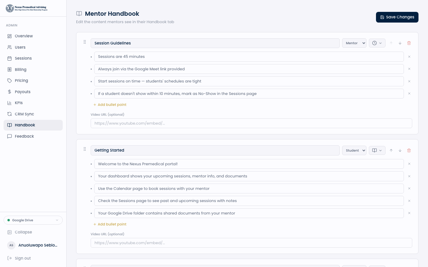The image size is (428, 267).
Task: Click the Getting Started Video URL field
Action: (251, 243)
